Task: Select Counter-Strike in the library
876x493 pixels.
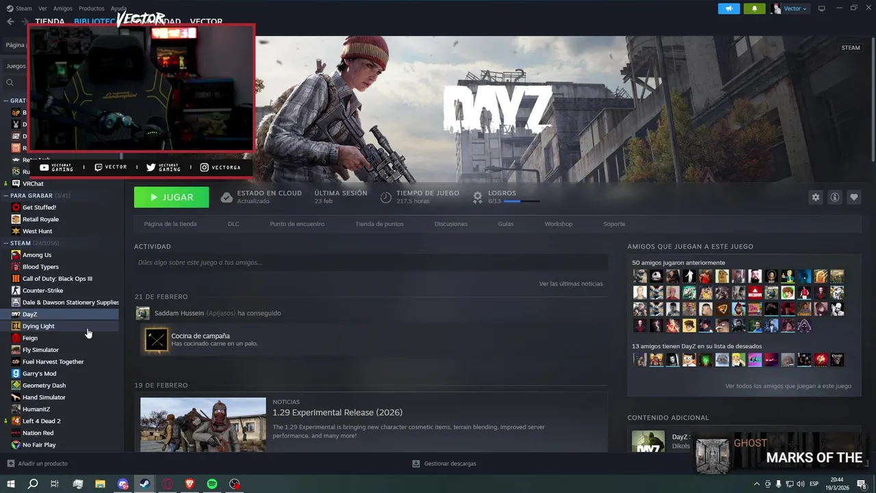Action: [42, 290]
